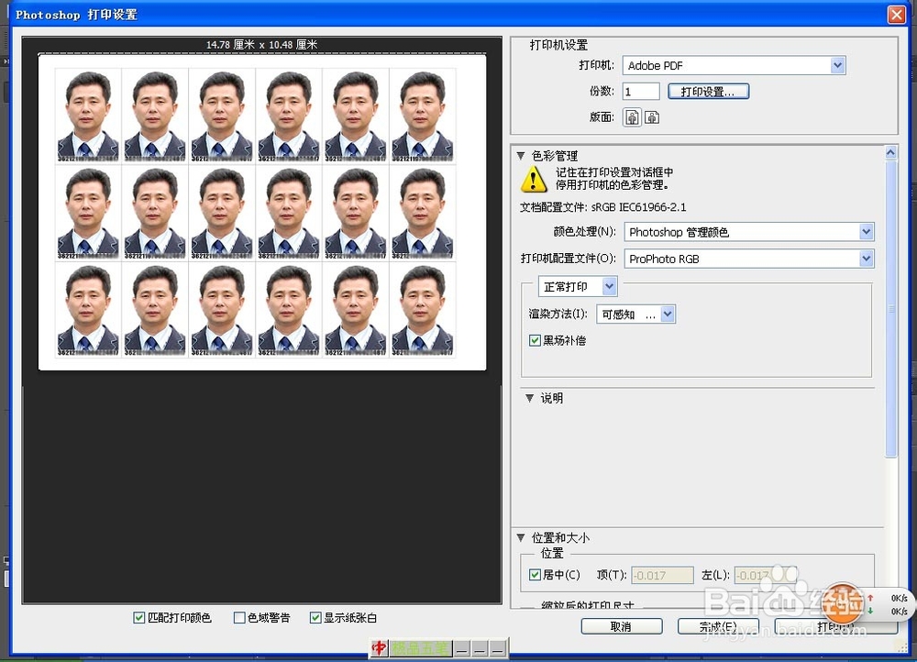Click the 顶(T) position field
The image size is (917, 662).
[x=663, y=576]
